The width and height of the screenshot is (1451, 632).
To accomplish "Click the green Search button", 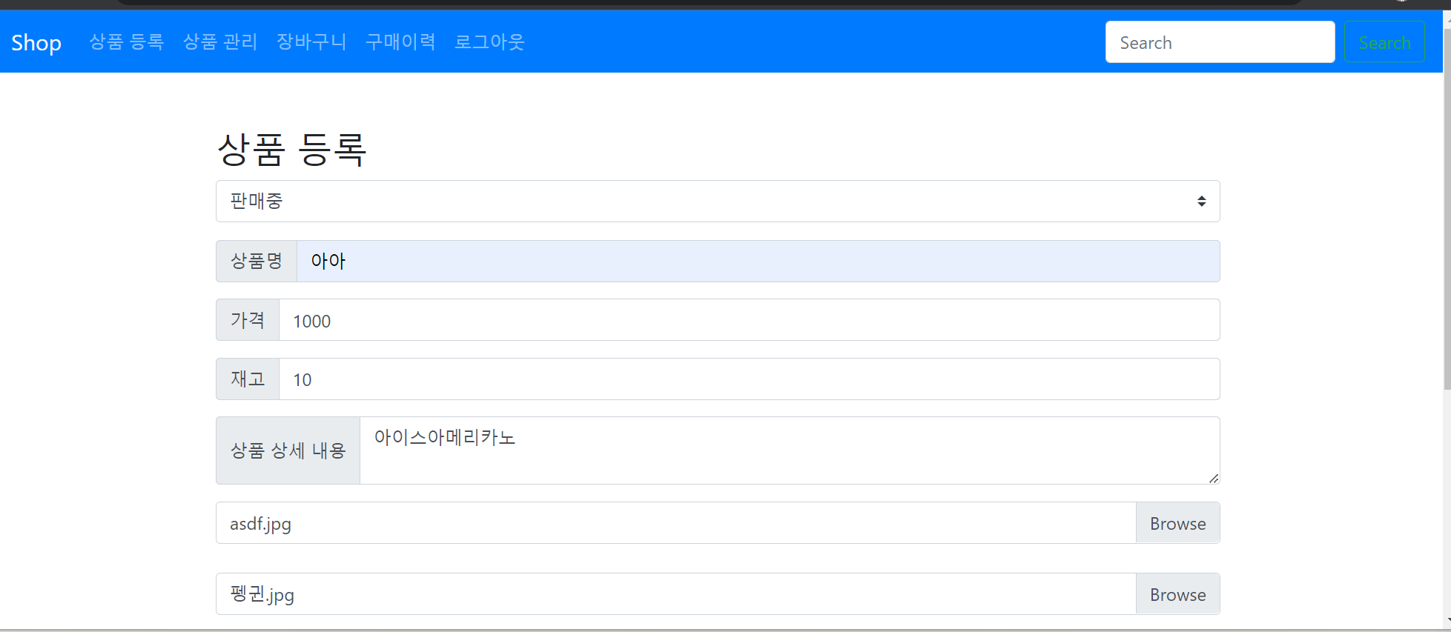I will (1384, 42).
